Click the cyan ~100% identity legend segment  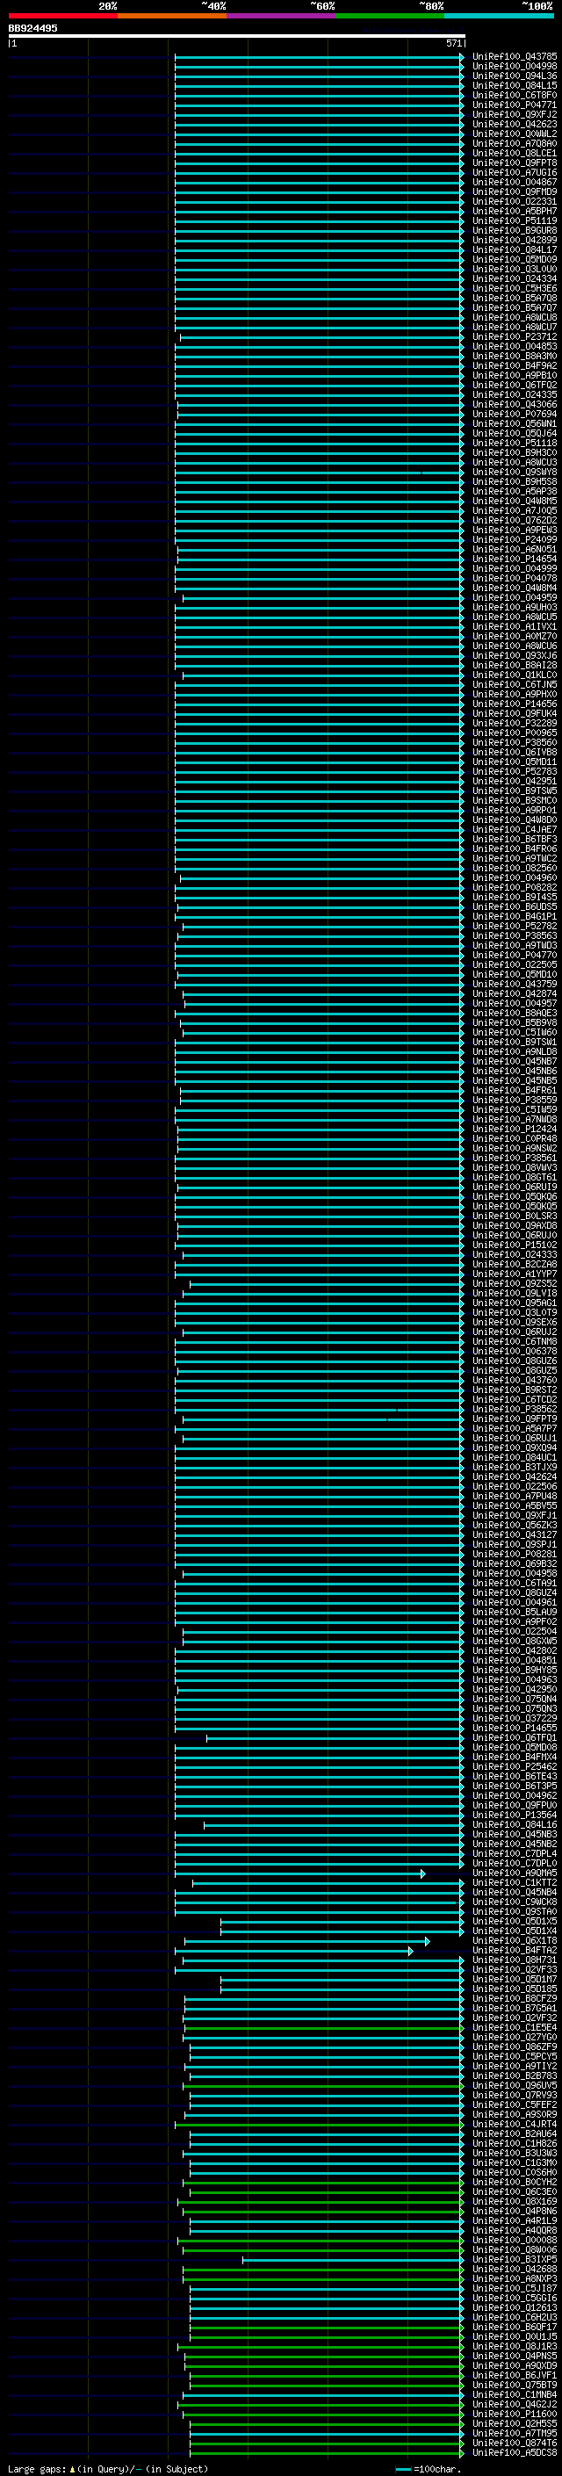499,16
